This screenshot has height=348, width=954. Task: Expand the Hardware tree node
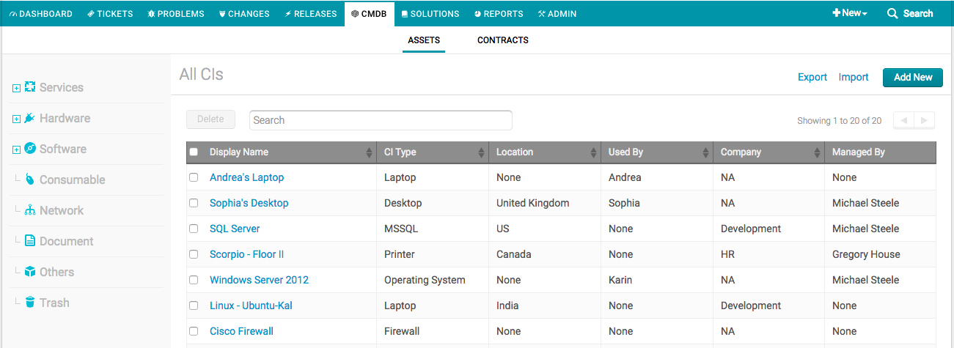click(x=16, y=119)
